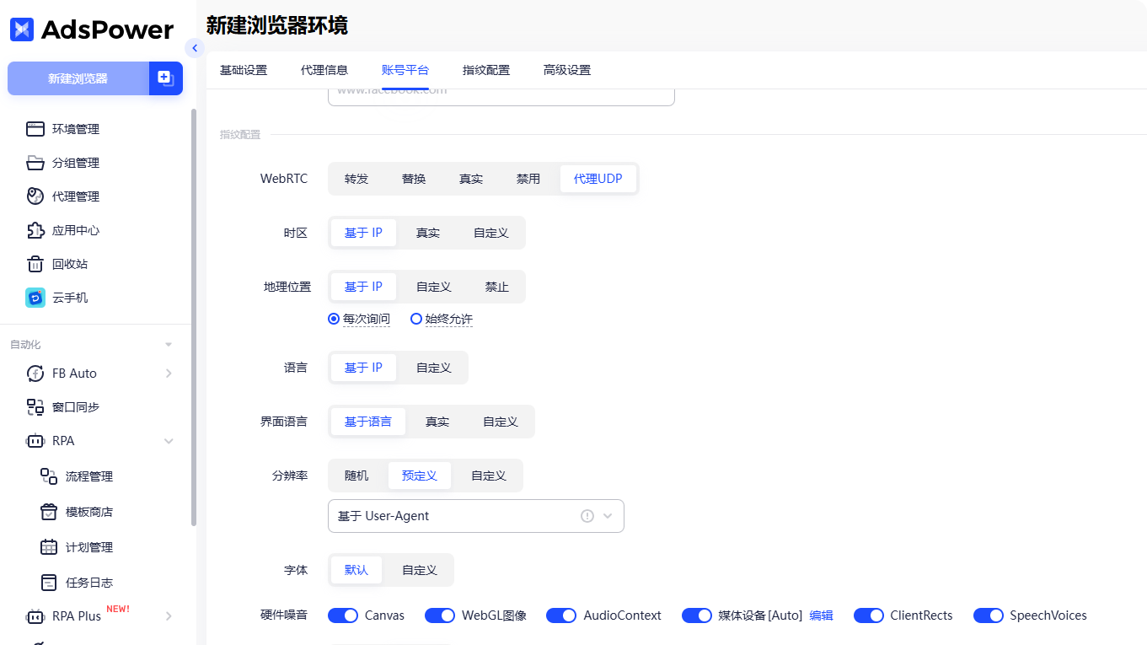Open 环境管理 via its icon
Image resolution: width=1147 pixels, height=645 pixels.
point(35,129)
